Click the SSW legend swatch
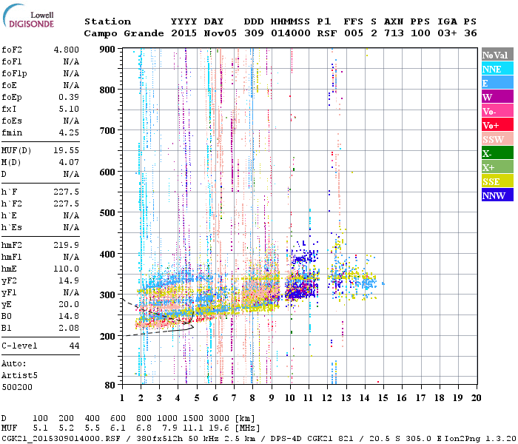 click(x=497, y=139)
